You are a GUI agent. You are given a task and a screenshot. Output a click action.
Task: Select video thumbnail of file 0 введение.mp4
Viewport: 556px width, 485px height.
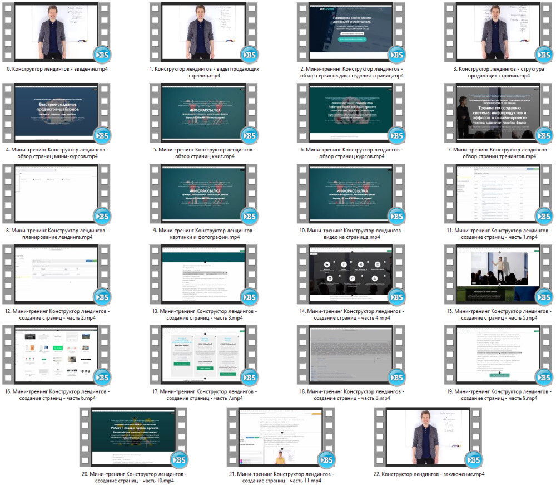[56, 32]
